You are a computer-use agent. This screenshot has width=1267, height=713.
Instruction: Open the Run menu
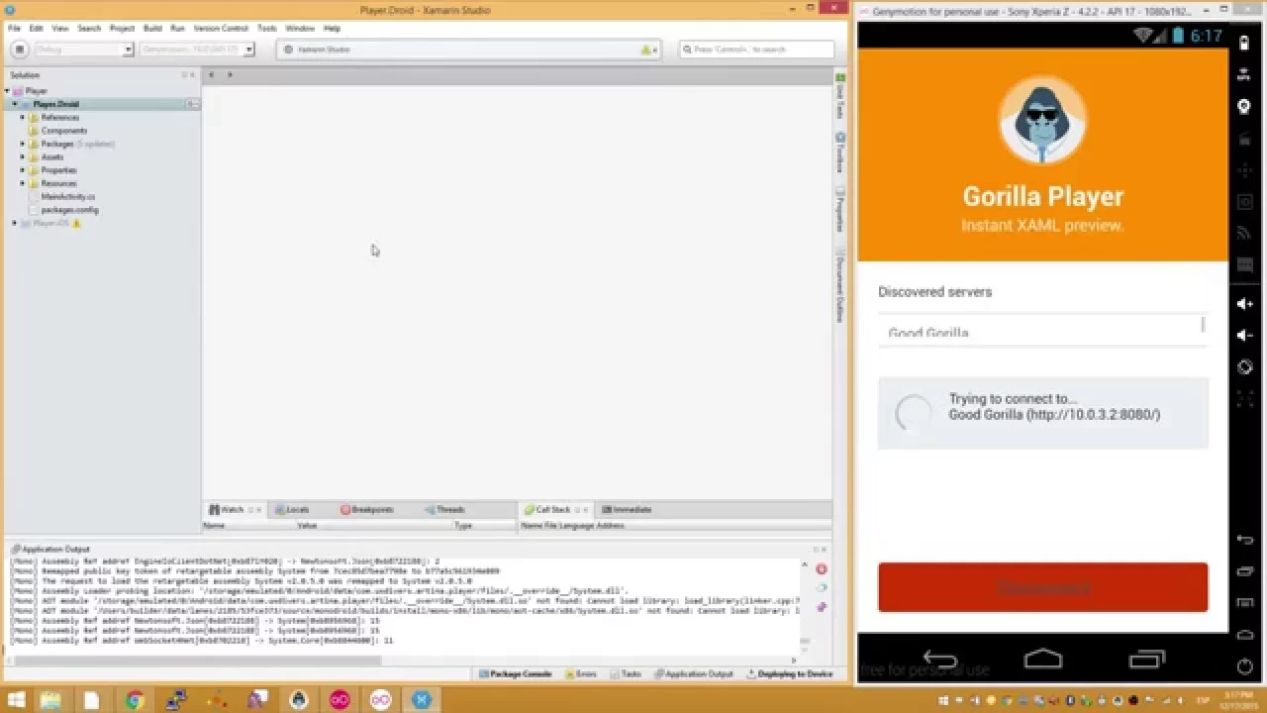177,29
